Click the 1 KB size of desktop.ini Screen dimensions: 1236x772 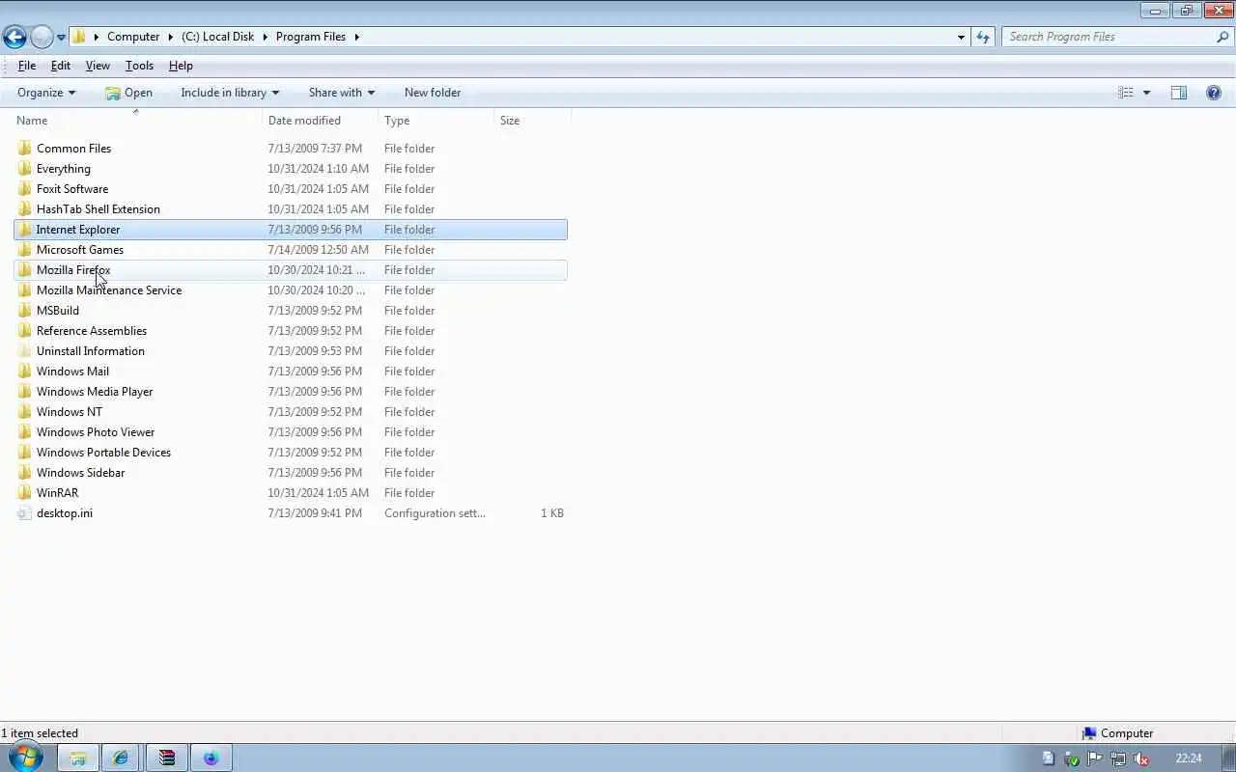point(552,513)
